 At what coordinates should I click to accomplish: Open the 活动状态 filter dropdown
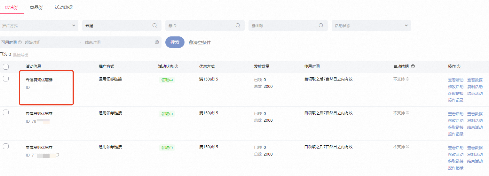coord(371,26)
